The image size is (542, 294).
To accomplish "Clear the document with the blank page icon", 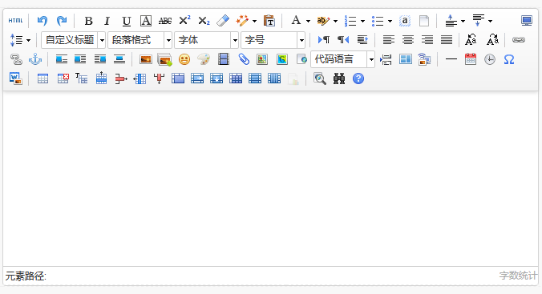I will (424, 21).
